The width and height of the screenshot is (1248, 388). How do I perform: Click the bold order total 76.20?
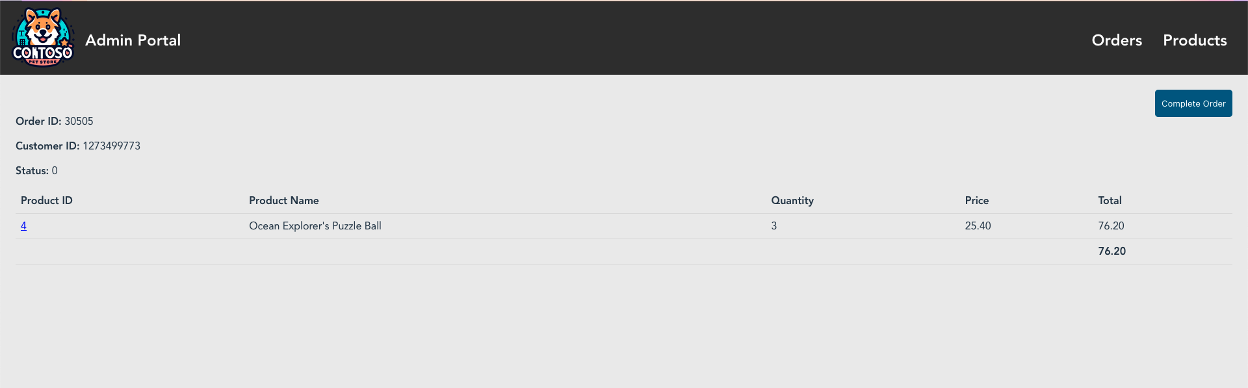[1111, 251]
